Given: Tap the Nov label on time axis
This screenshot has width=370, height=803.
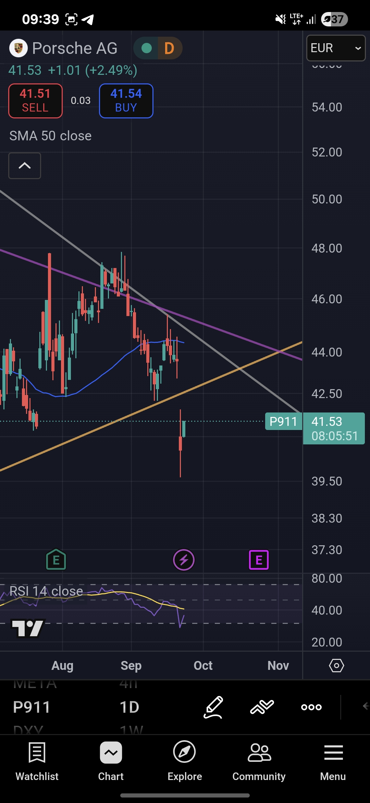Looking at the screenshot, I should [278, 665].
